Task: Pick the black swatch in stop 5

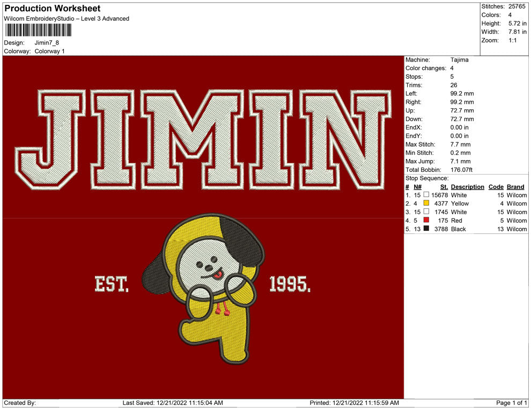Action: (426, 229)
